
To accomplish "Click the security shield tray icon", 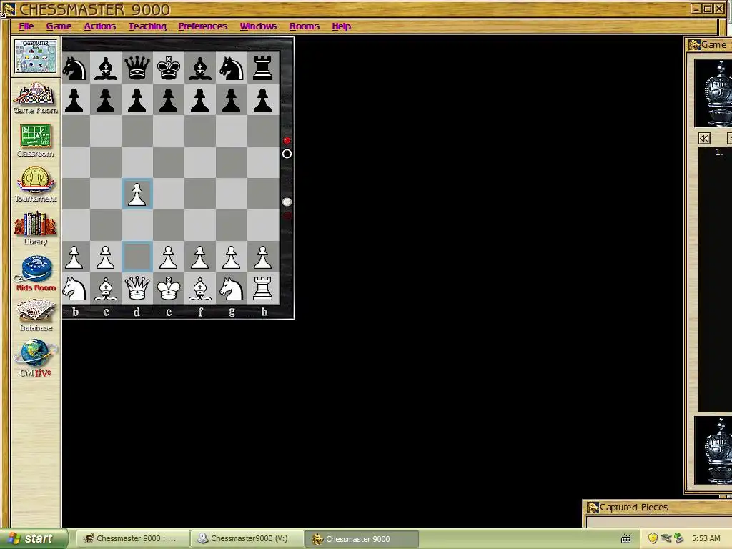I will 653,538.
